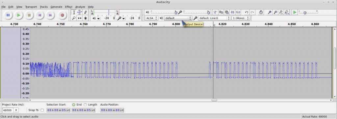Open the Generate menu
This screenshot has height=119, width=337.
[56, 7]
